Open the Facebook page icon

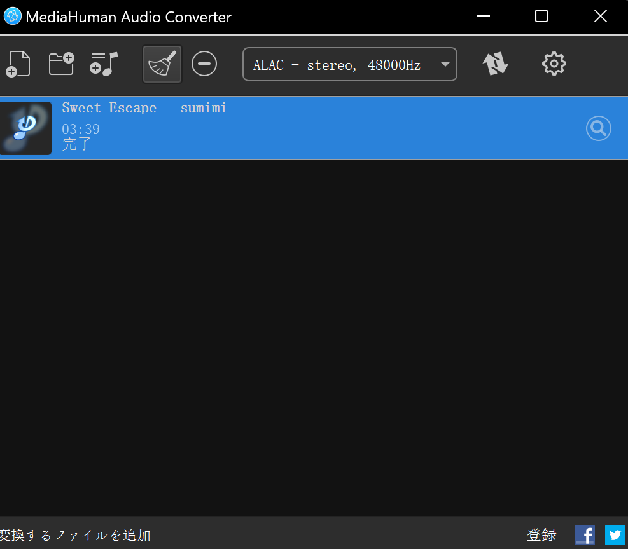point(584,535)
